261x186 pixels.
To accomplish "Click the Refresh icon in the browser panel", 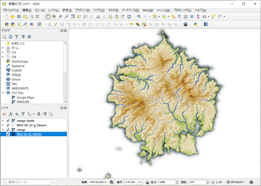I will [10, 37].
